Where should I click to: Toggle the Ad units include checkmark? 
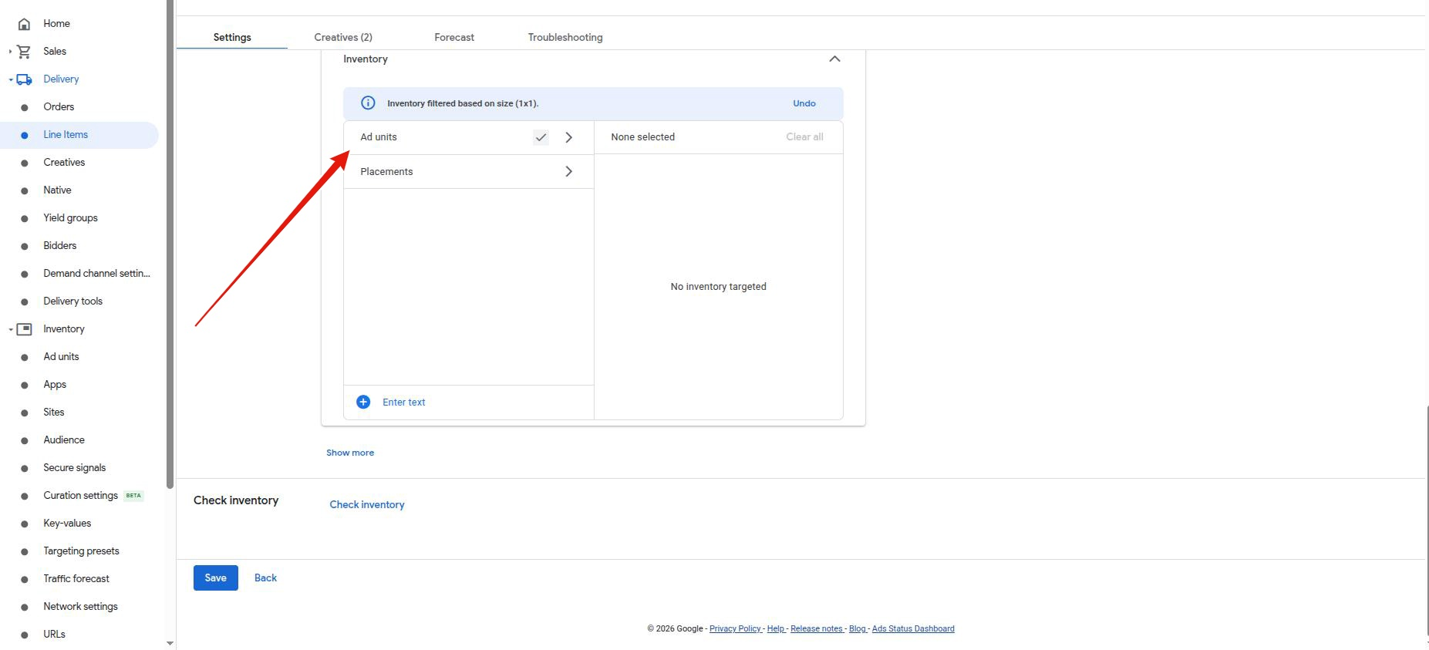point(541,137)
